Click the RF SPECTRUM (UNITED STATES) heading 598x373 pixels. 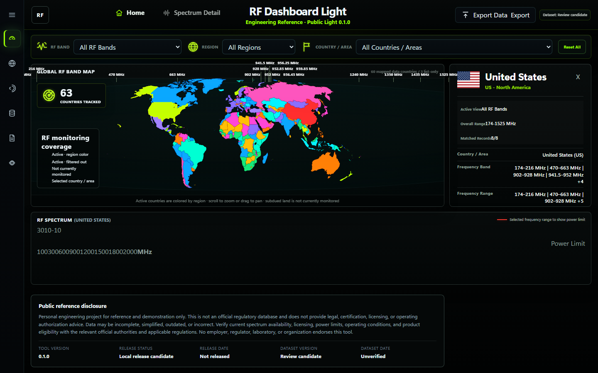(74, 220)
